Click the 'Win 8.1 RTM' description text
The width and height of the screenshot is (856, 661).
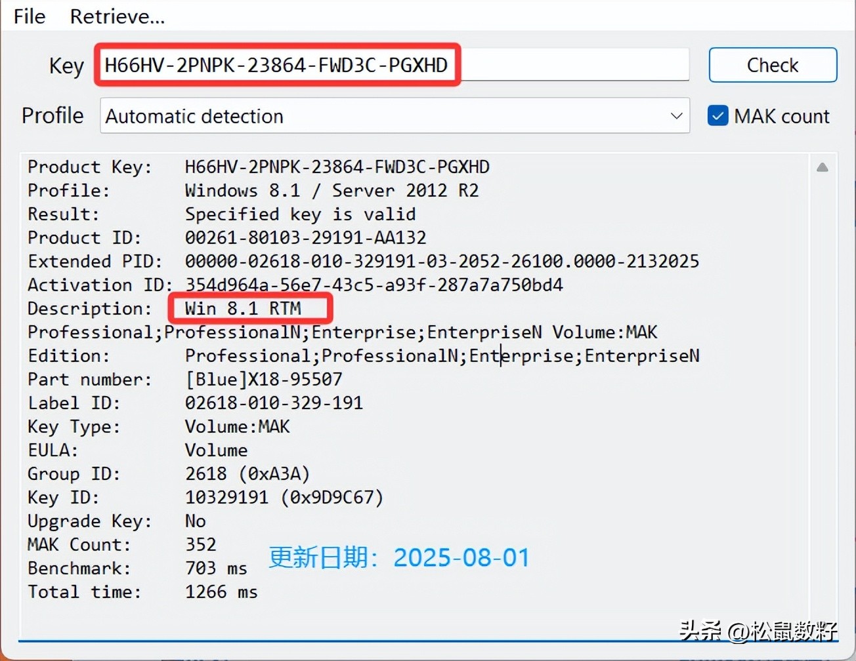(x=243, y=308)
